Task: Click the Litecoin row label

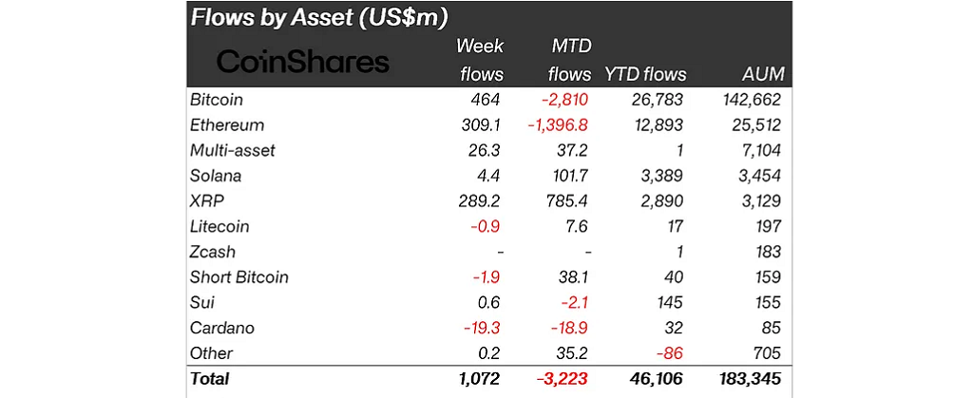Action: pyautogui.click(x=219, y=227)
